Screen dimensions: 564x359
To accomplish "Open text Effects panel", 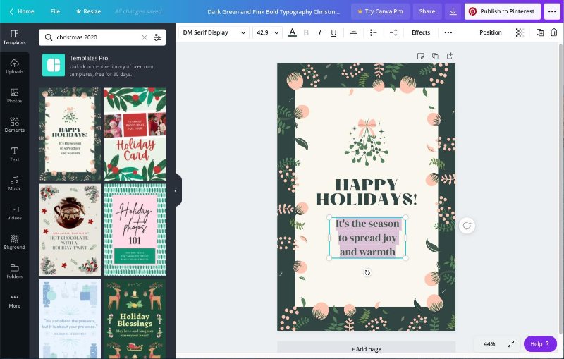I will (x=420, y=32).
